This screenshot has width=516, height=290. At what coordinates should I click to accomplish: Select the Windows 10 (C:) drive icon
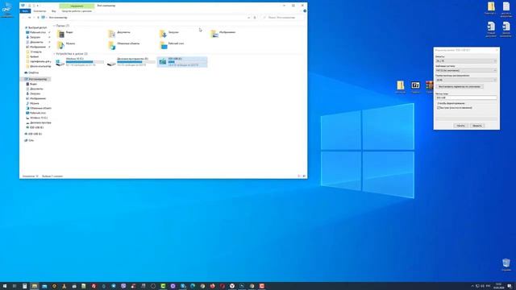click(60, 62)
